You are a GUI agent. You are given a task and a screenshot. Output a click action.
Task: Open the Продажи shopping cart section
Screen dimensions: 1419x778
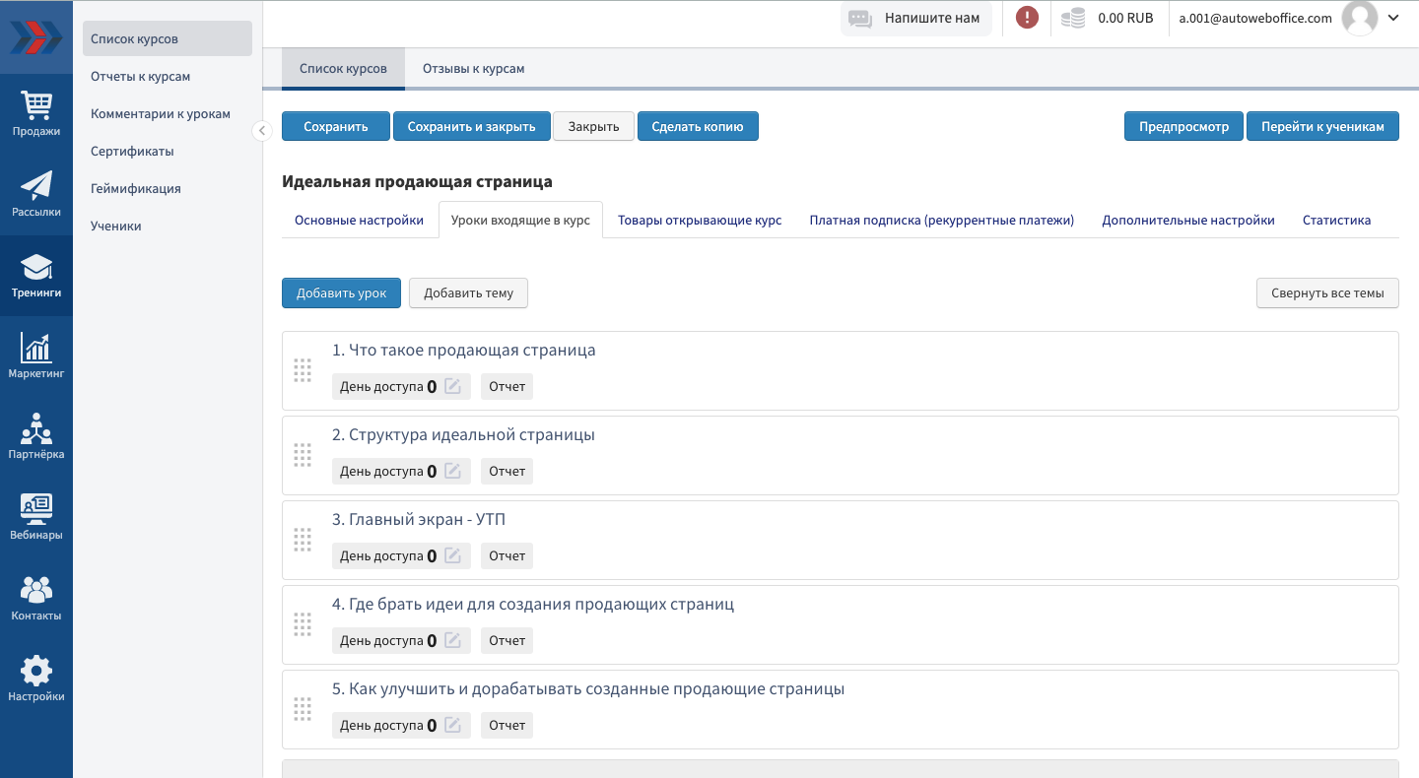36,113
